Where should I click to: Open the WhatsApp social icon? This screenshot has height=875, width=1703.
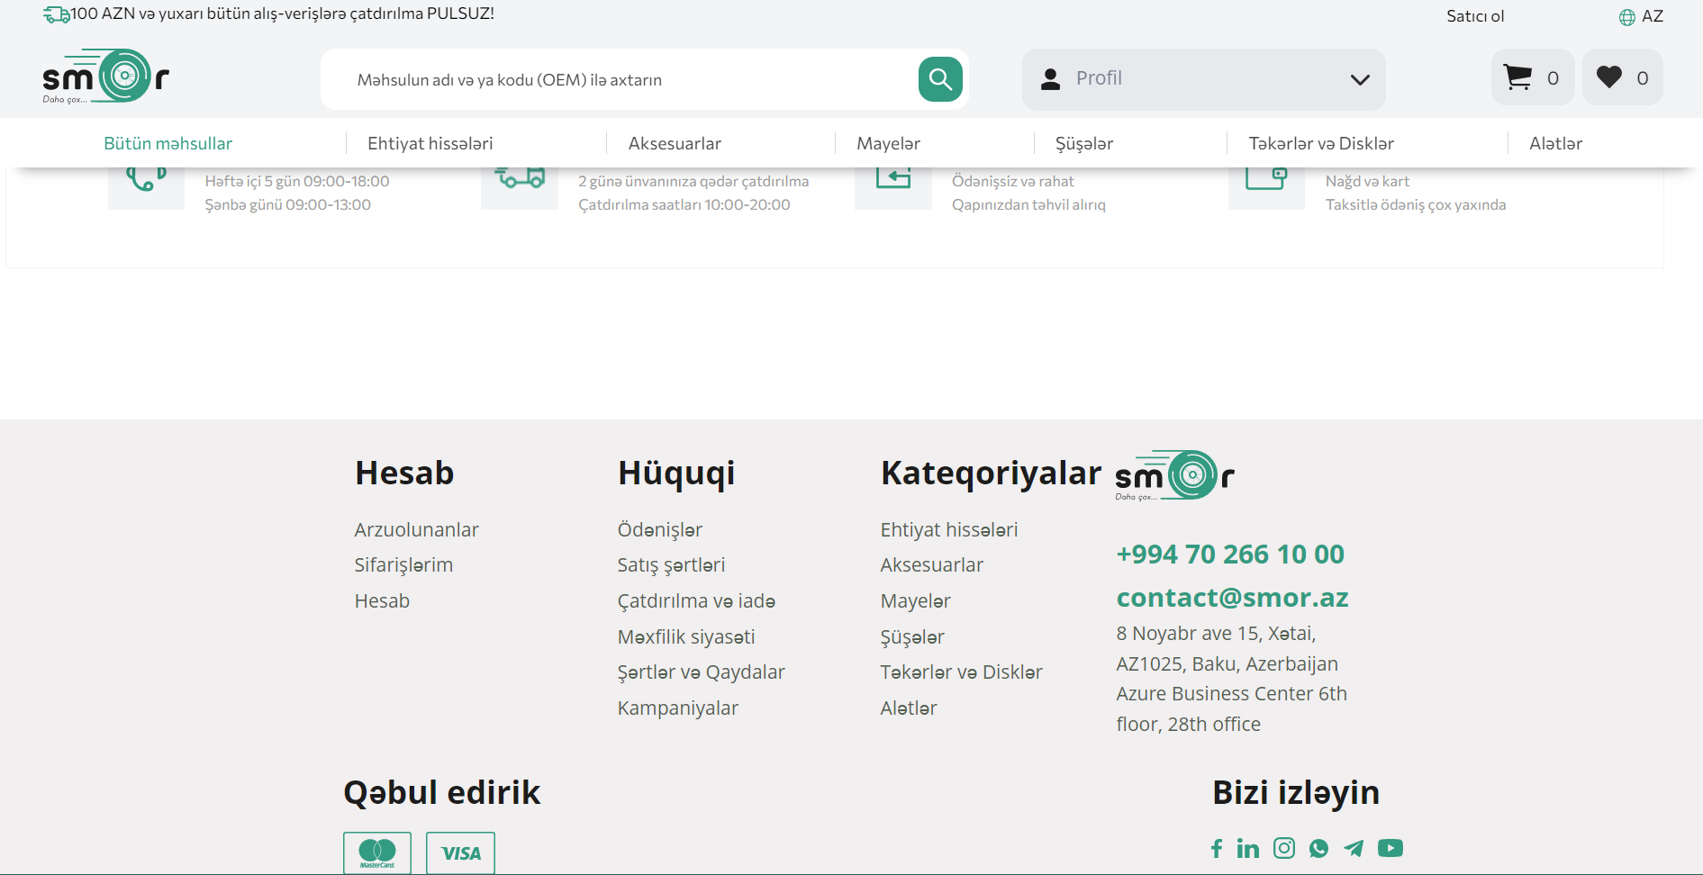(x=1318, y=848)
